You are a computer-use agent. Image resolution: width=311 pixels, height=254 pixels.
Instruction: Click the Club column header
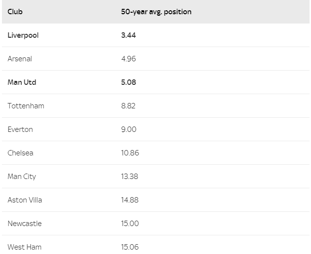[x=15, y=12]
